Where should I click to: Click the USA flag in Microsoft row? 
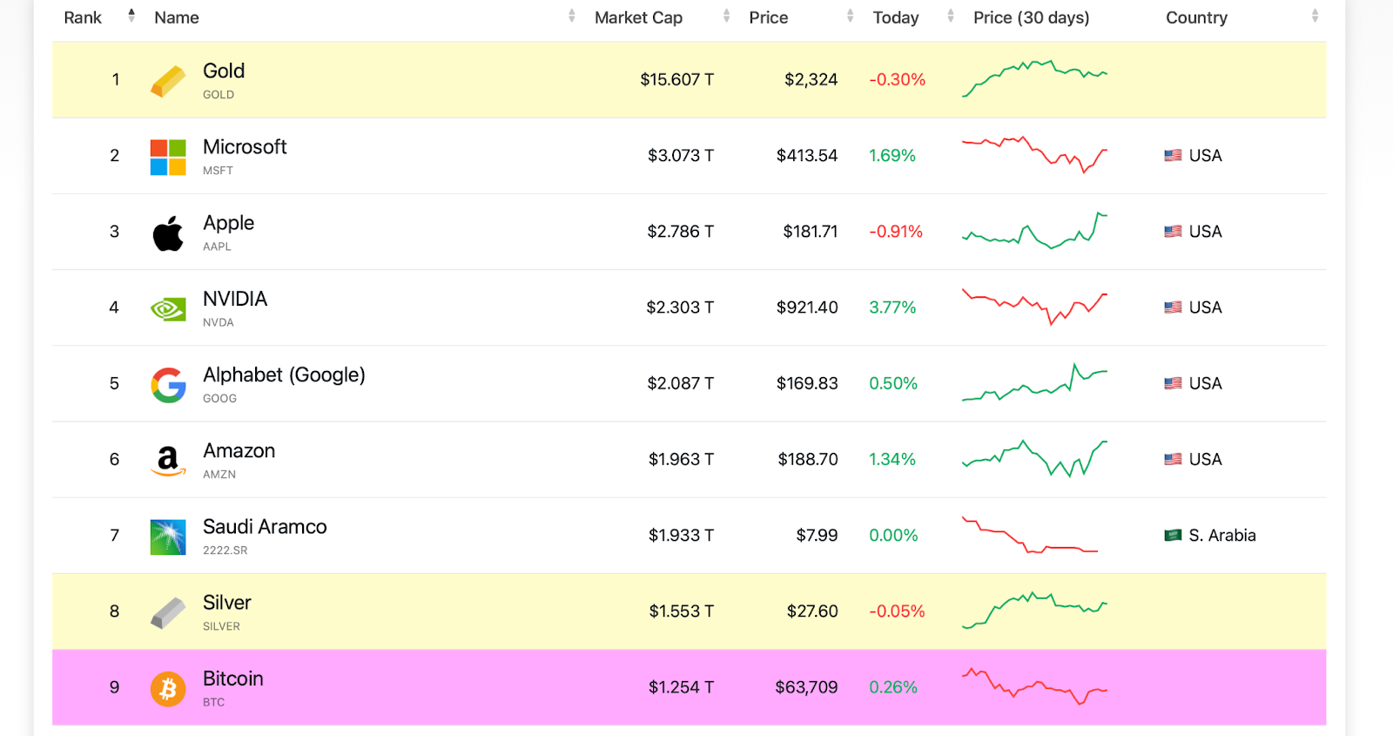(x=1173, y=155)
